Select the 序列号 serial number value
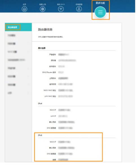136x165 pixels. click(67, 61)
